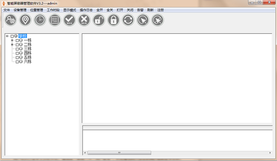
Task: Collapse the 学校 root tree node
Action: coord(7,36)
